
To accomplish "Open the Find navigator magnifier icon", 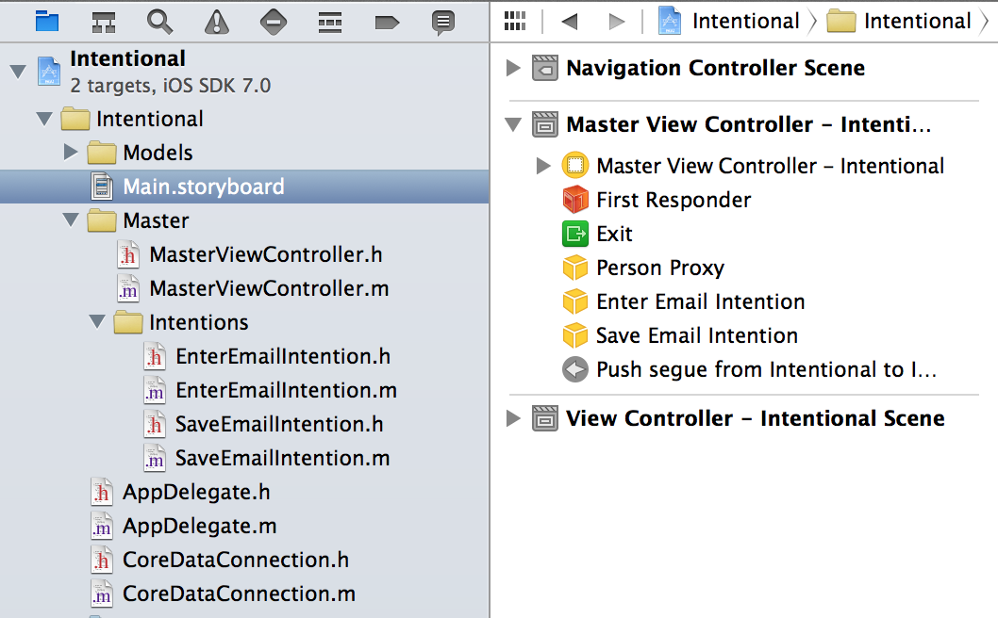I will (x=160, y=21).
